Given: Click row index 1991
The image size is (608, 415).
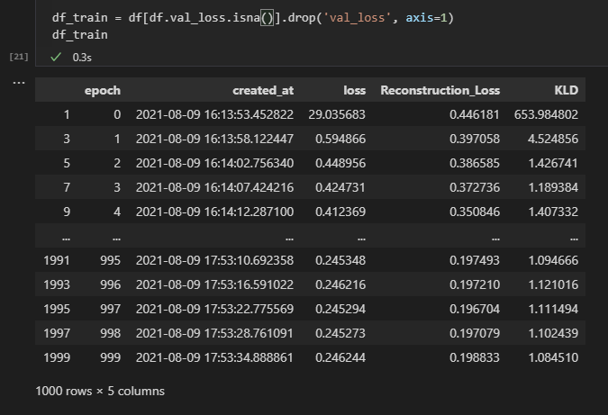Looking at the screenshot, I should [57, 260].
